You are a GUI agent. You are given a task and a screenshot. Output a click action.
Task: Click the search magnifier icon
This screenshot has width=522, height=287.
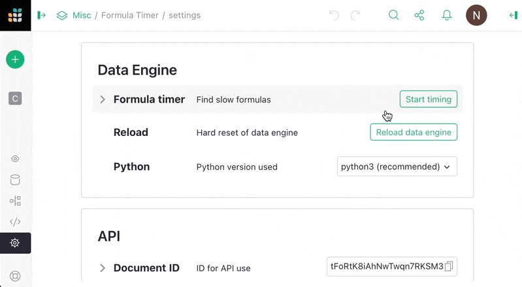click(x=393, y=15)
